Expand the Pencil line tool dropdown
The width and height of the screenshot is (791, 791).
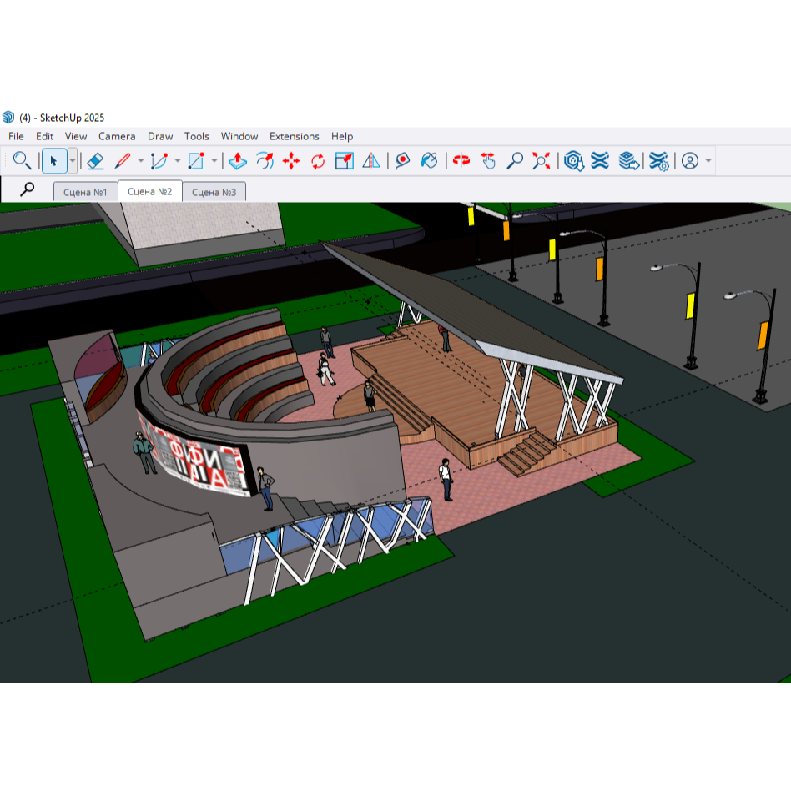(x=140, y=160)
